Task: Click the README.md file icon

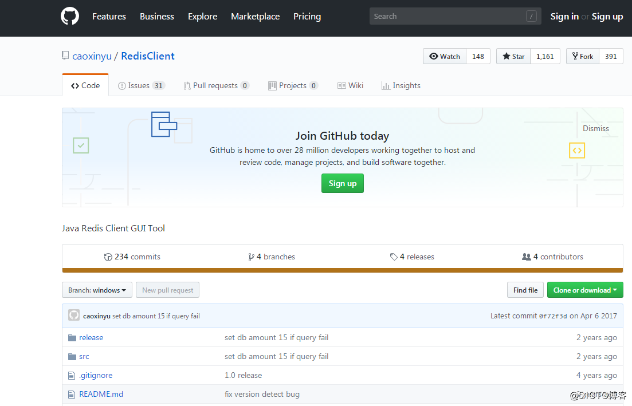Action: 72,395
